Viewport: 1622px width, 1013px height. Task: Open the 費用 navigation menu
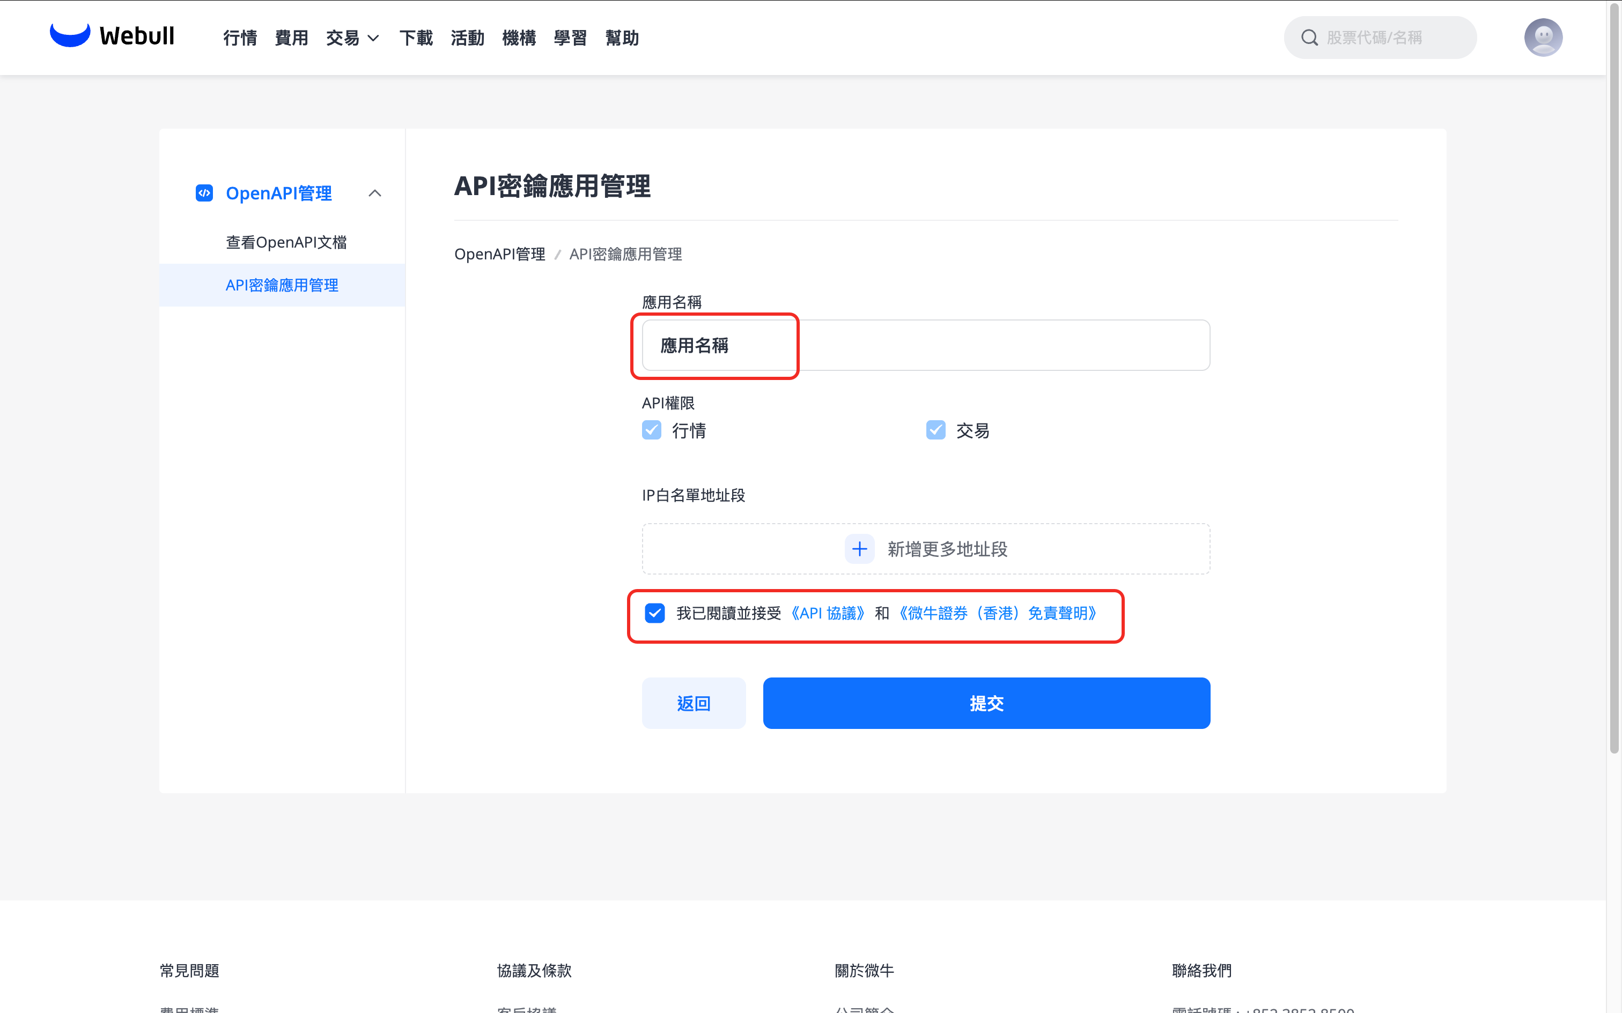coord(292,38)
